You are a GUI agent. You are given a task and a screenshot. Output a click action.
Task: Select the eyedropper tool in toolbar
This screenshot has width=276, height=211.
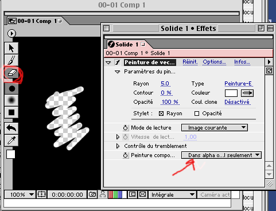tap(11, 140)
